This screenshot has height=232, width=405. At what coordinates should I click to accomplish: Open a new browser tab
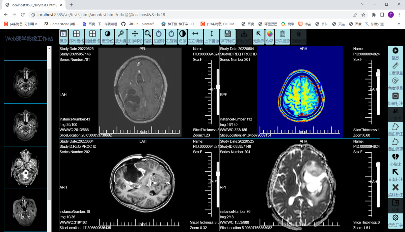[x=71, y=5]
